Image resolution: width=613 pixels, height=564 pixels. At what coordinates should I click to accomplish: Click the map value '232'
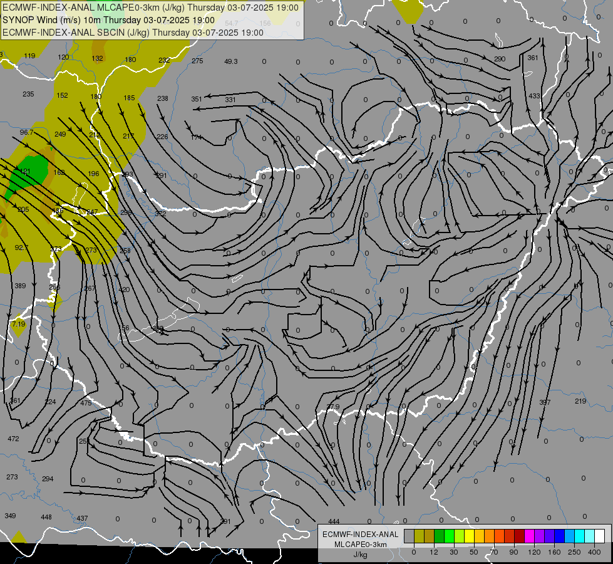point(164,60)
